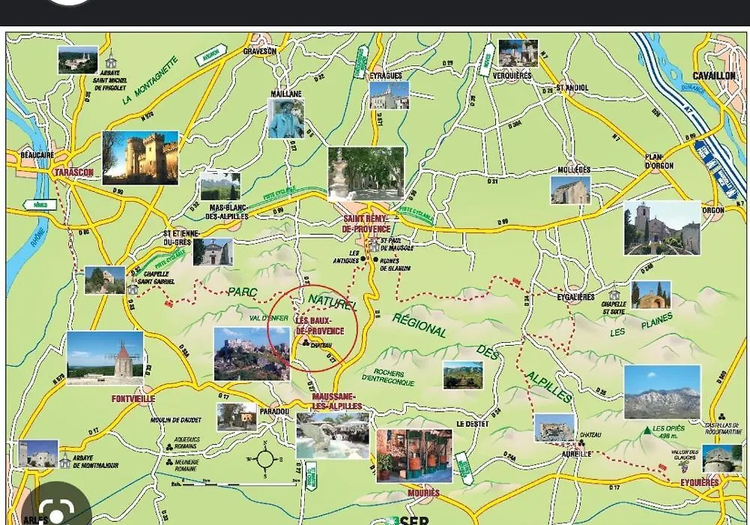Open the Mollégès chapel photo
This screenshot has width=750, height=525.
click(x=571, y=190)
